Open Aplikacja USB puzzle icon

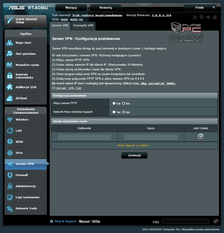coord(9,87)
